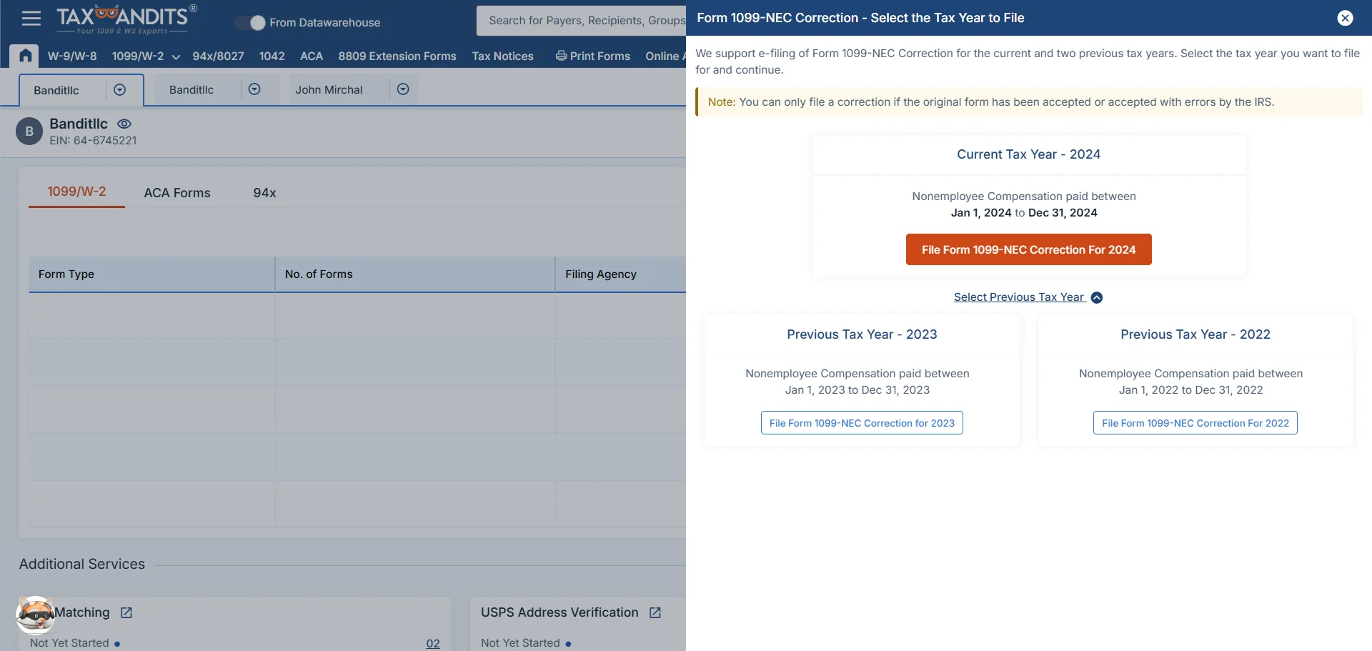Click the Form Type column header
The height and width of the screenshot is (651, 1372).
151,274
